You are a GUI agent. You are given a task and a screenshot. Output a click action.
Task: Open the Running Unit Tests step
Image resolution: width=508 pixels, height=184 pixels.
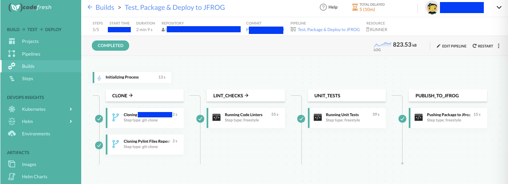click(347, 118)
